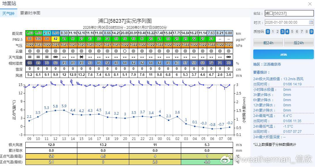The width and height of the screenshot is (315, 167).
Task: Click the haze symbol under visibility 6.88
Action: pyautogui.click(x=229, y=57)
